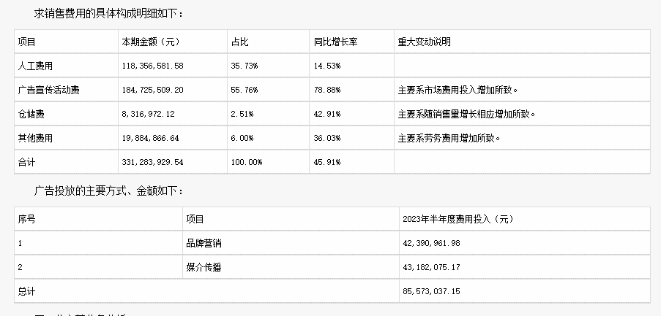Click the 其他费用 row label
This screenshot has width=661, height=316.
tap(35, 138)
